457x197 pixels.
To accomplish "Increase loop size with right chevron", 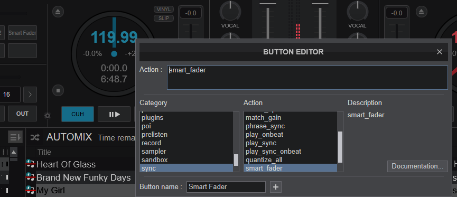I will 30,95.
